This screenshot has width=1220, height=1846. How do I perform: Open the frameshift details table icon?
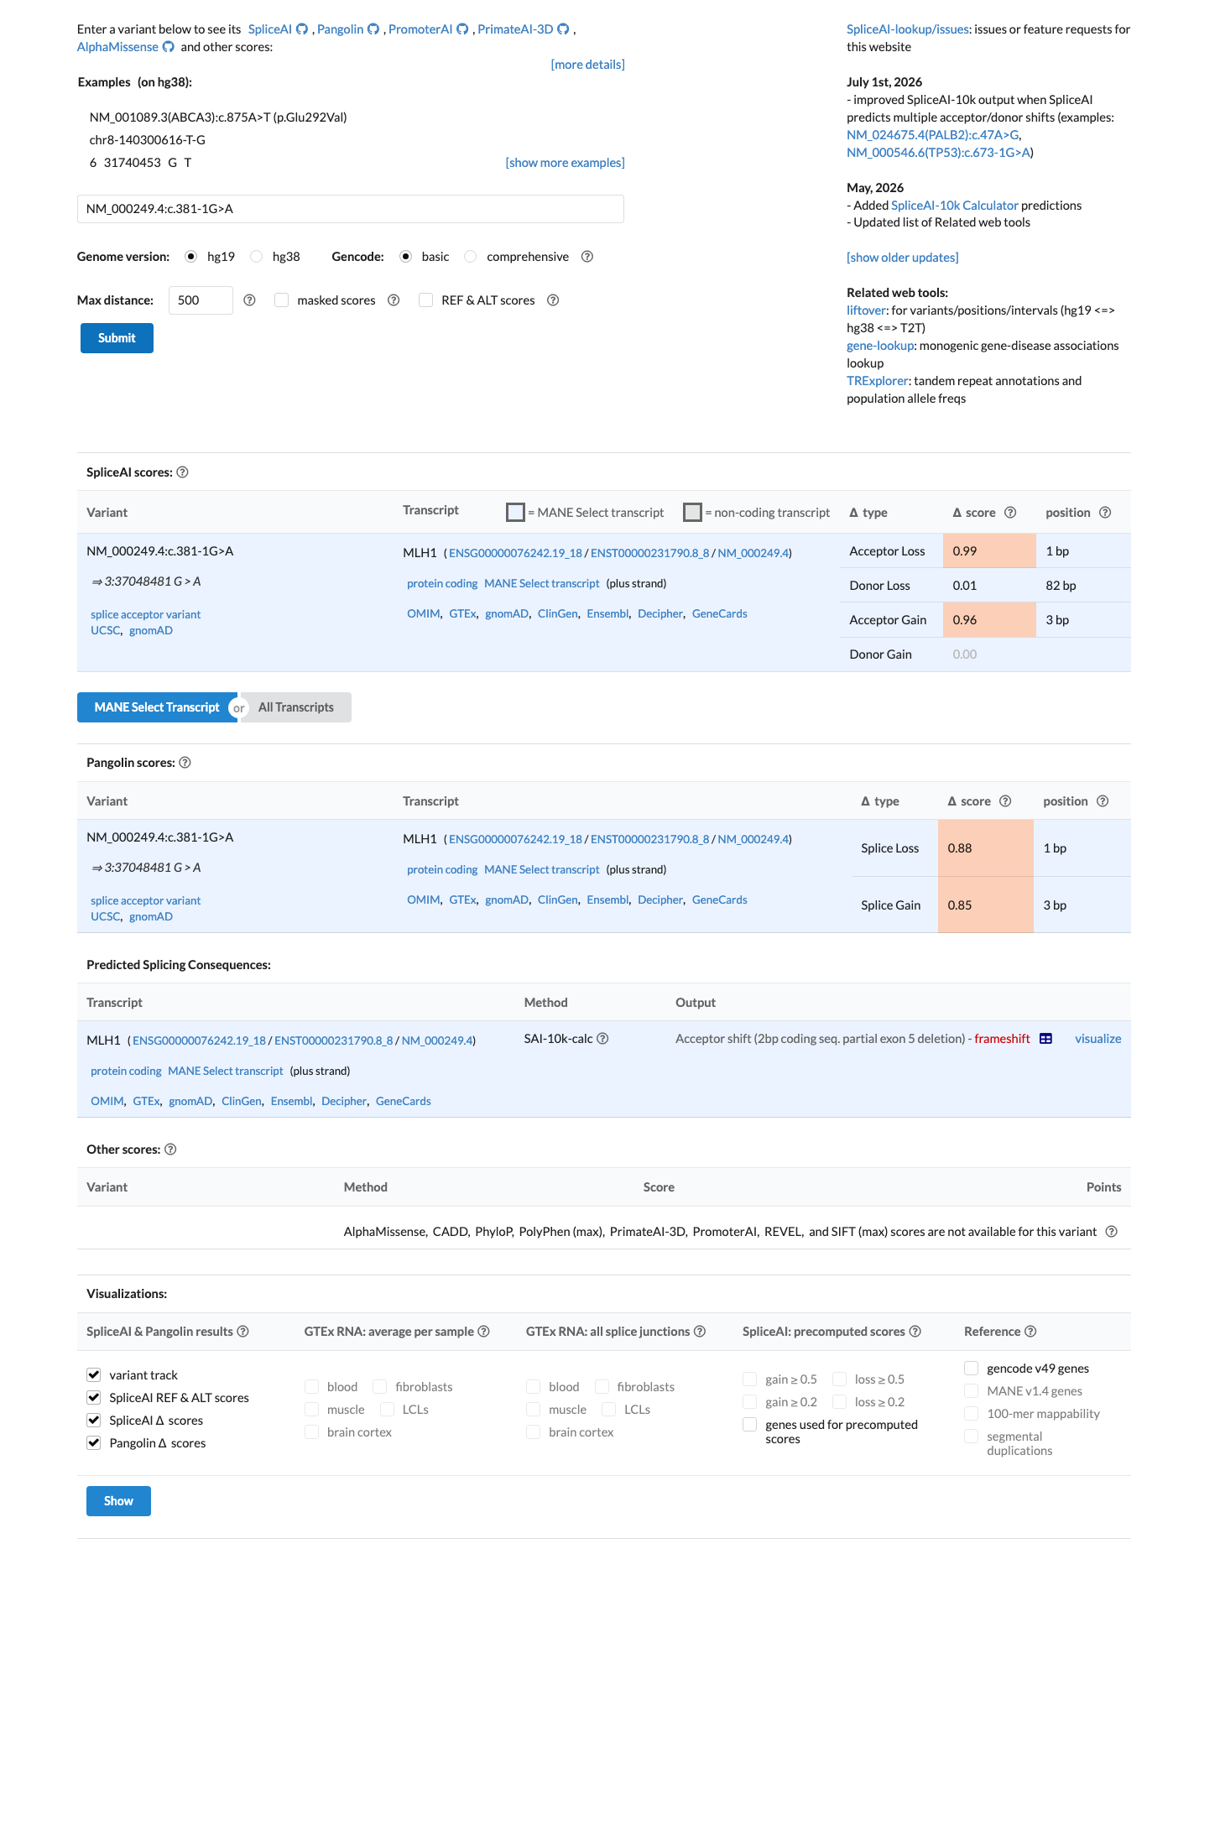click(x=1045, y=1039)
